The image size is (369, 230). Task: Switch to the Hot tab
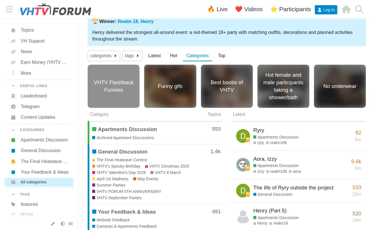(x=174, y=56)
